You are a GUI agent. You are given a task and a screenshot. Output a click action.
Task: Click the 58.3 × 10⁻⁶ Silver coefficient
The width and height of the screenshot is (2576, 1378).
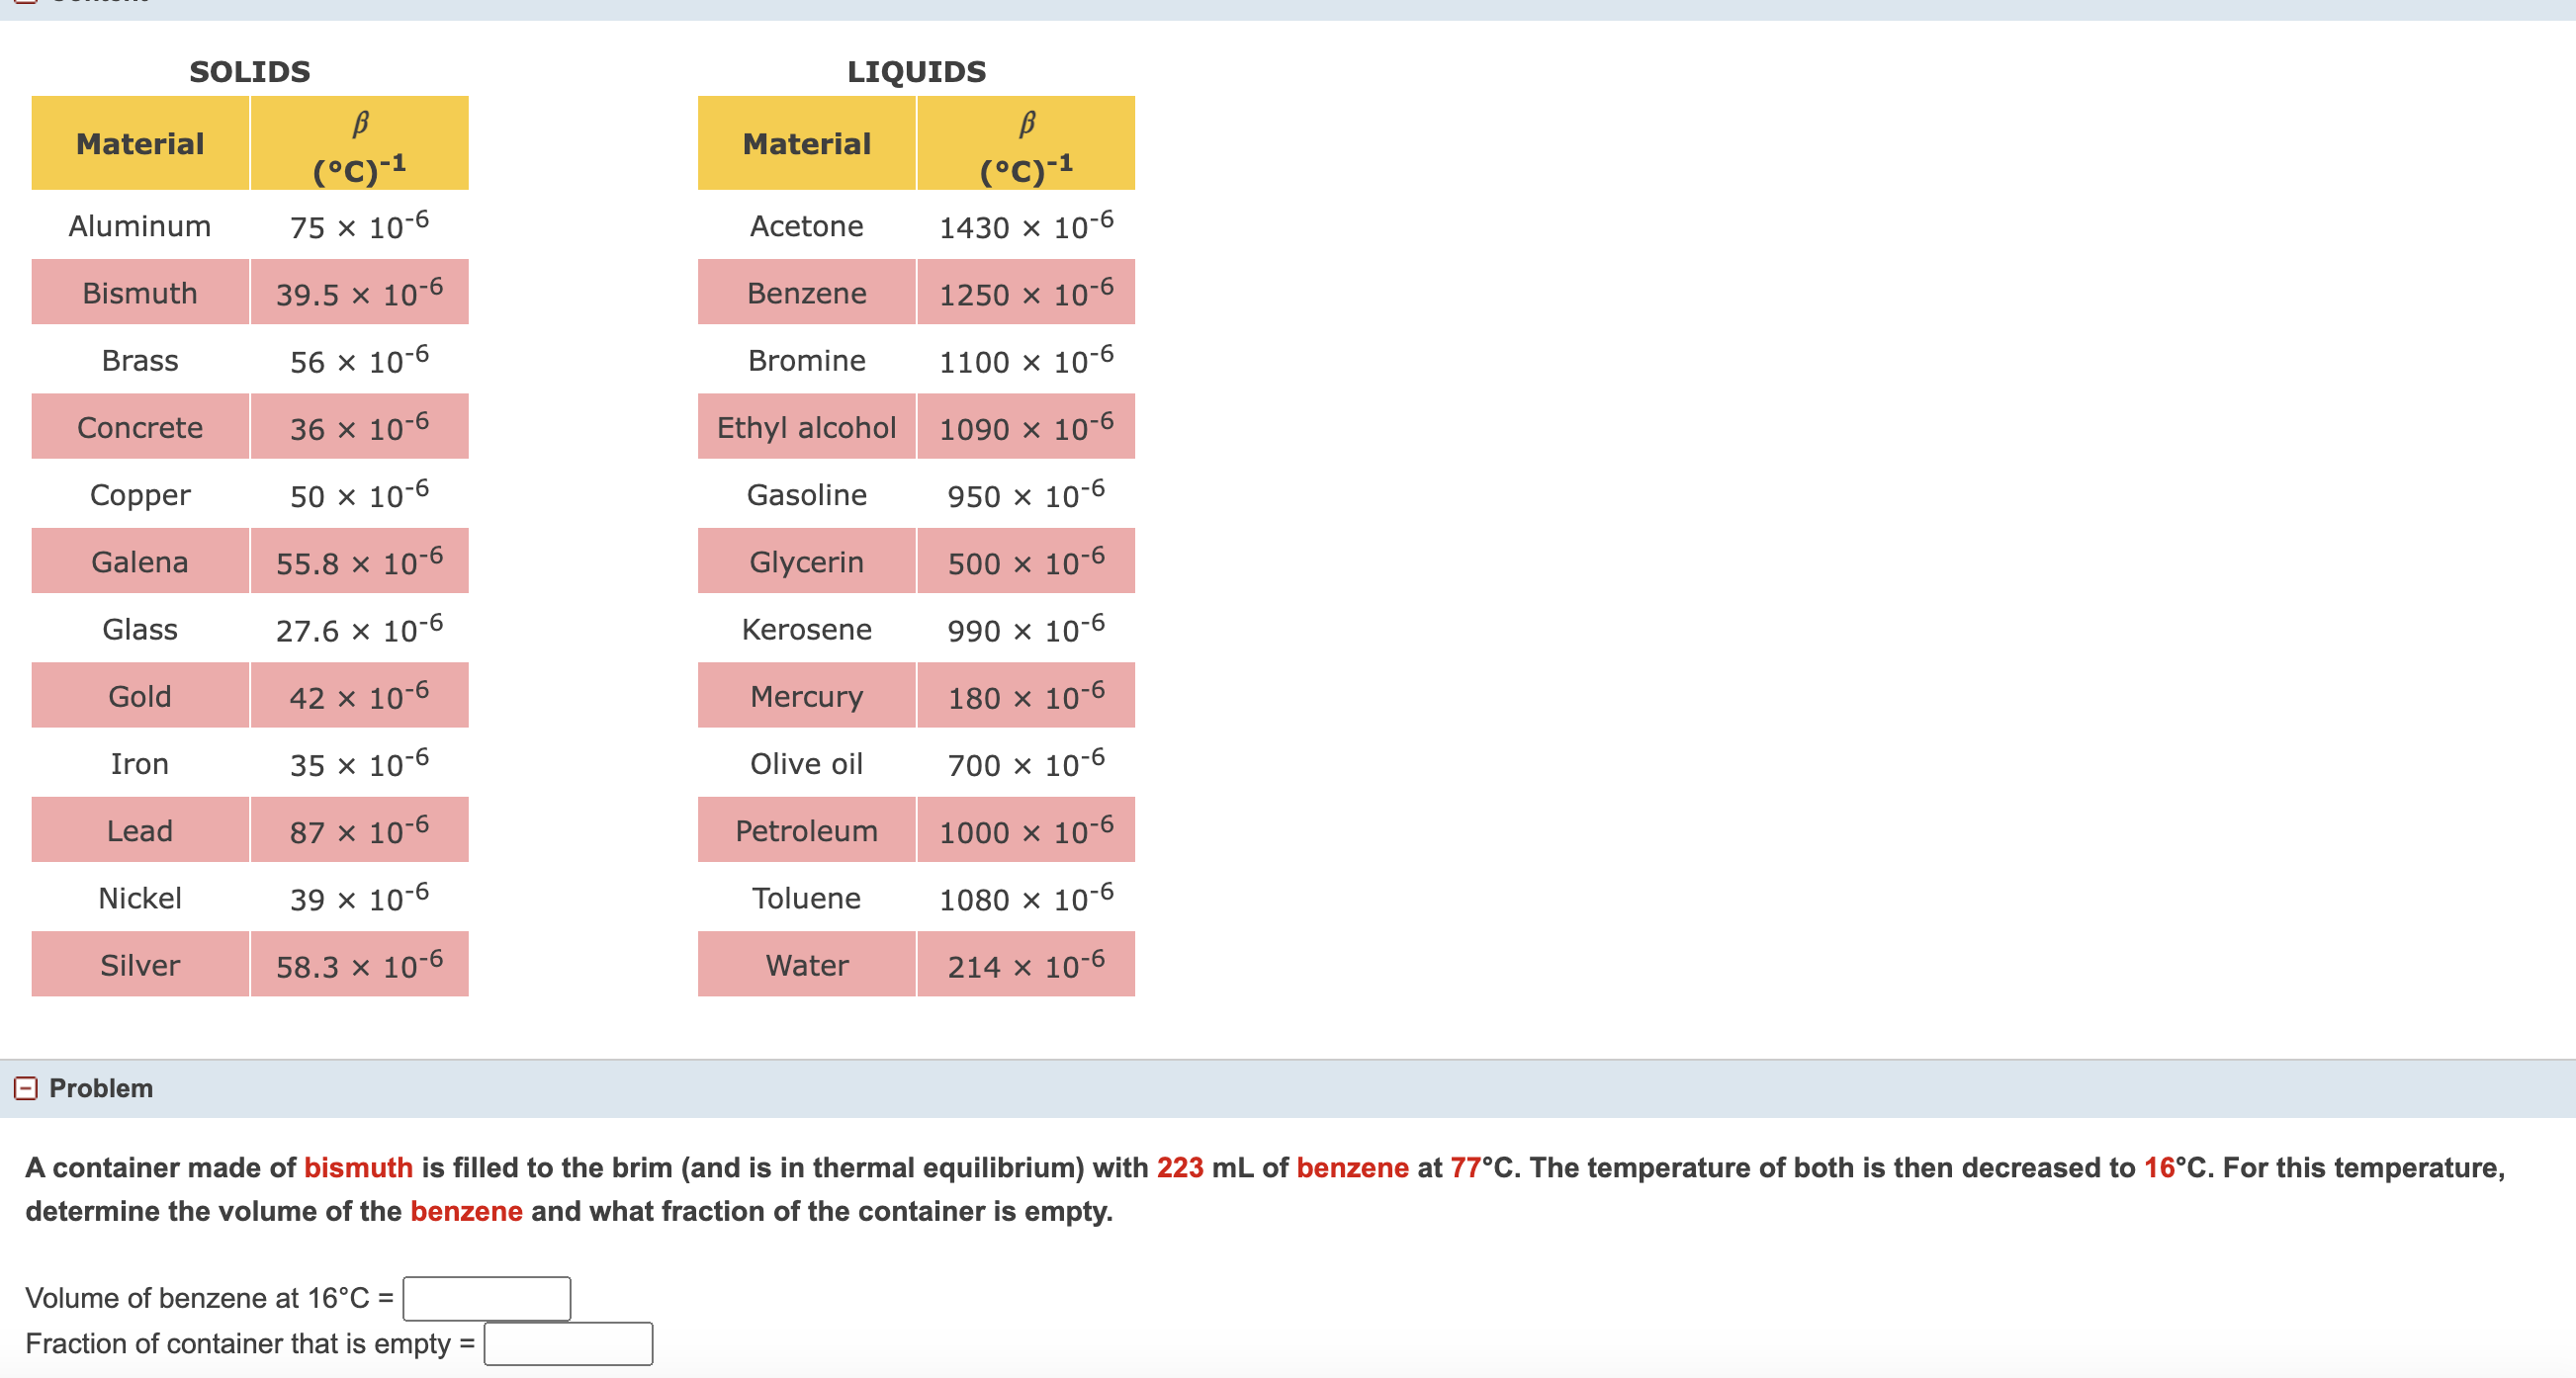pyautogui.click(x=359, y=965)
